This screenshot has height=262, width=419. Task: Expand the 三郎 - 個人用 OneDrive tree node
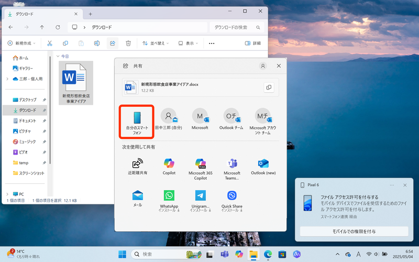[7, 79]
